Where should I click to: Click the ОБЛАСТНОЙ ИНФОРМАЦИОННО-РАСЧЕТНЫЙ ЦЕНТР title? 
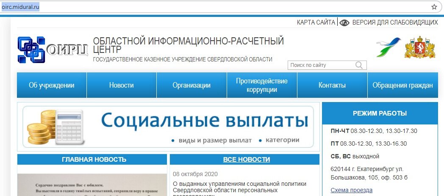coord(188,45)
